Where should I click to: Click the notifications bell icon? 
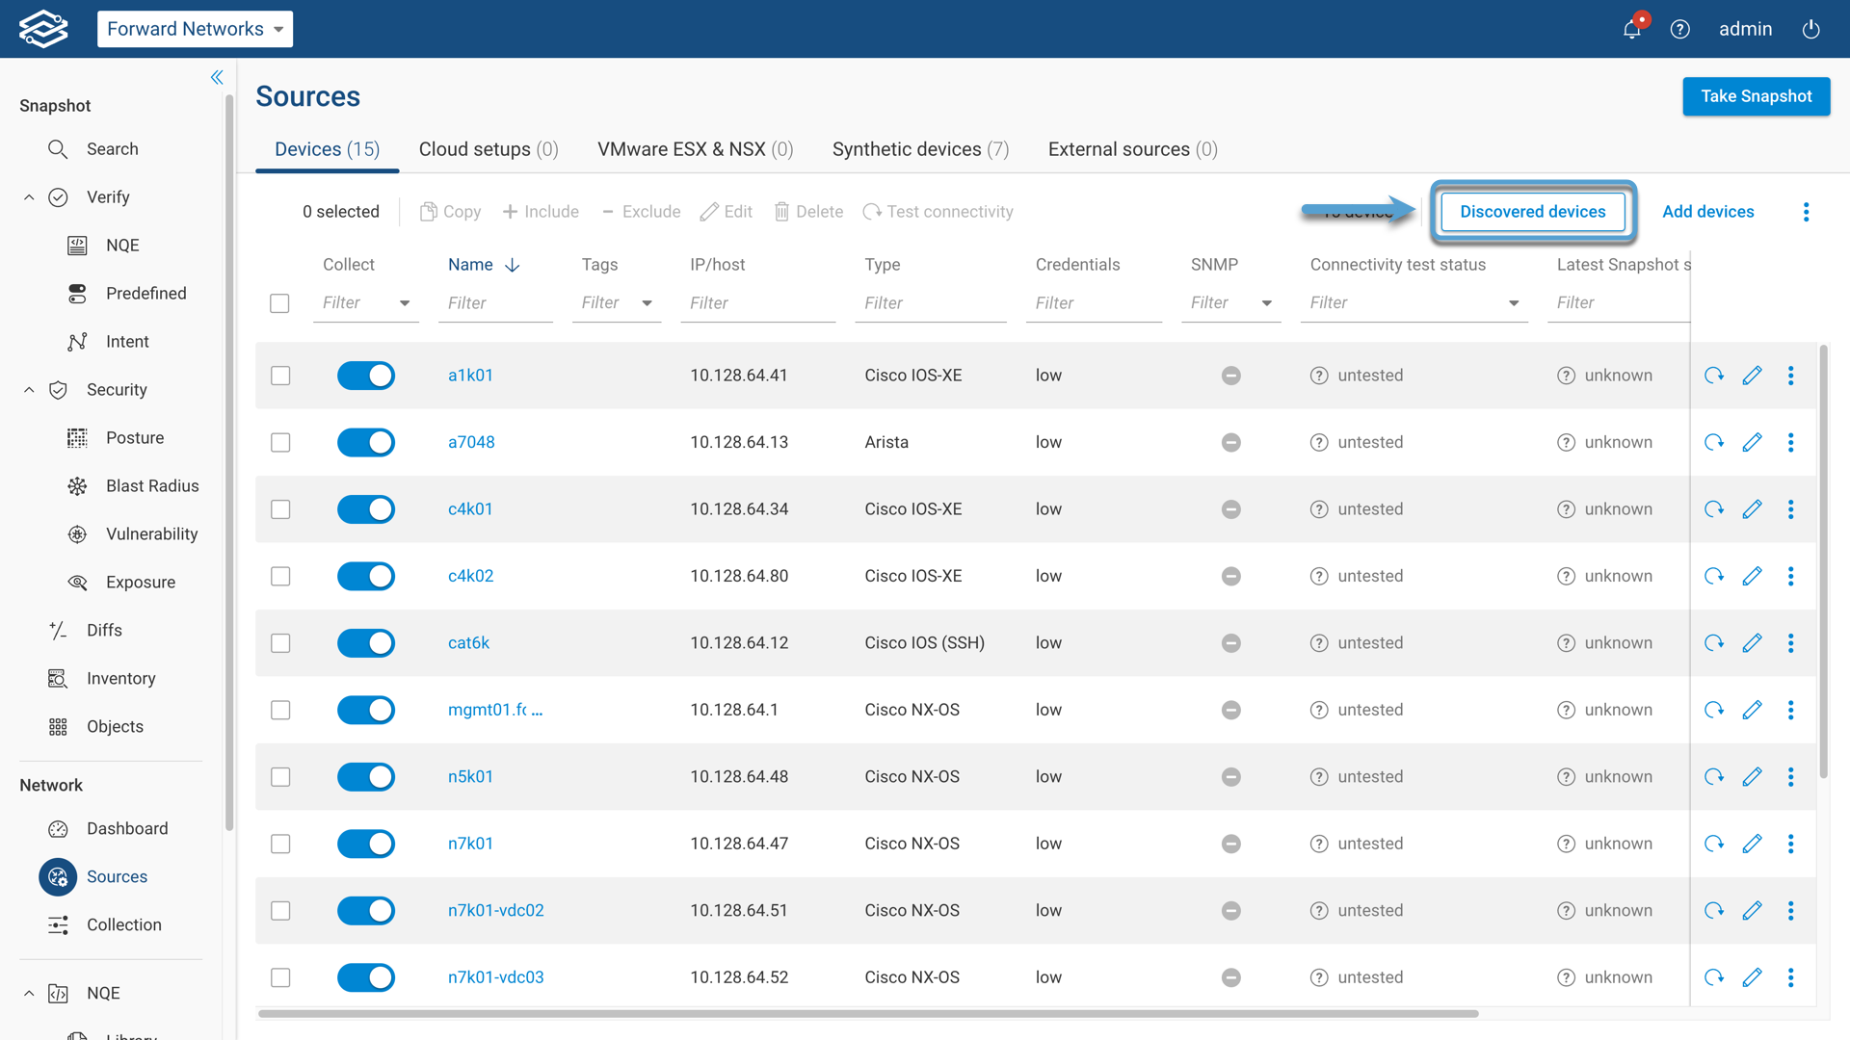(x=1631, y=29)
